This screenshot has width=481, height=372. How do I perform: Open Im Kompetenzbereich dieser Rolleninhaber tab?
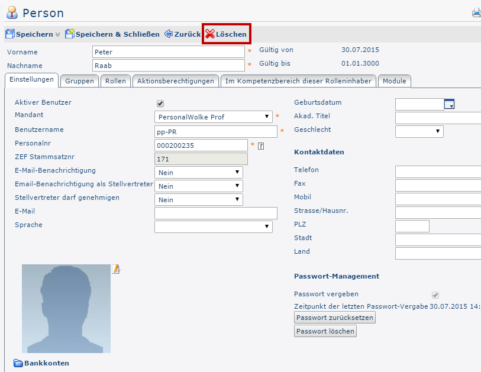[x=298, y=81]
